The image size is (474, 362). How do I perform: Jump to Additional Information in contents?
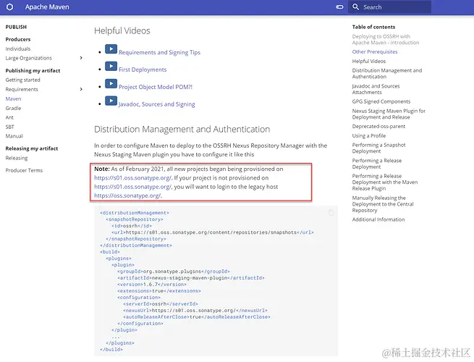coord(378,219)
